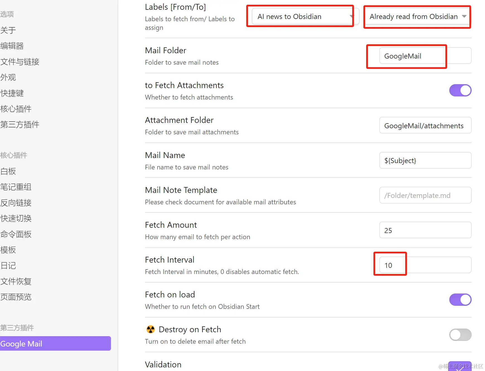Click the Mail Name ${Subject} field
This screenshot has height=371, width=485.
pos(425,160)
